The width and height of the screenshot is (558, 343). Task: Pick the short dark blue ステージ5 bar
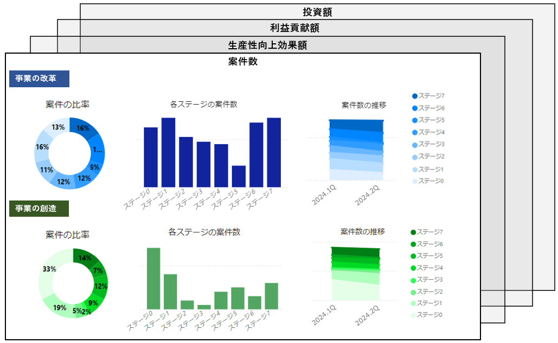239,176
